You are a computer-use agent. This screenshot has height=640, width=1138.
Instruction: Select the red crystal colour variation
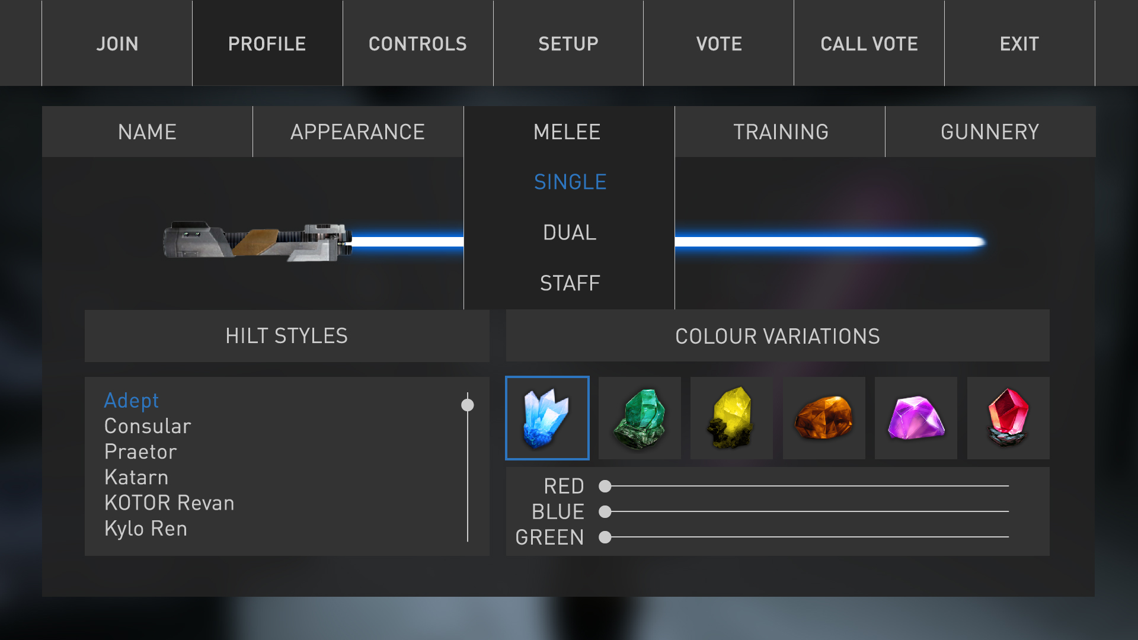pos(1008,417)
